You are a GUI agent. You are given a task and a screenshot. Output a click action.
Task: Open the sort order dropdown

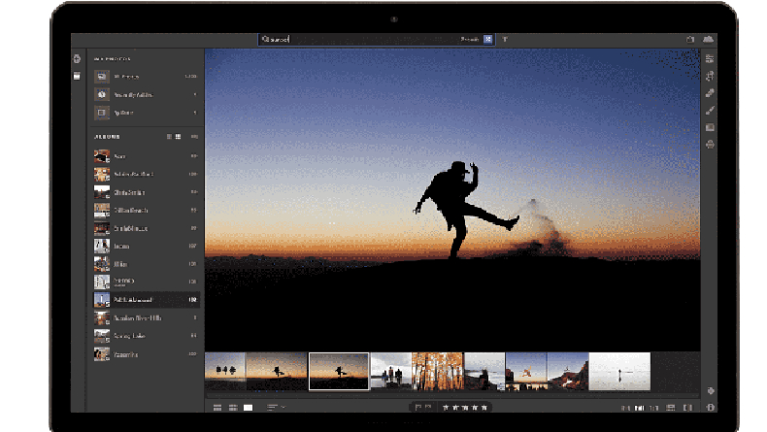click(276, 407)
